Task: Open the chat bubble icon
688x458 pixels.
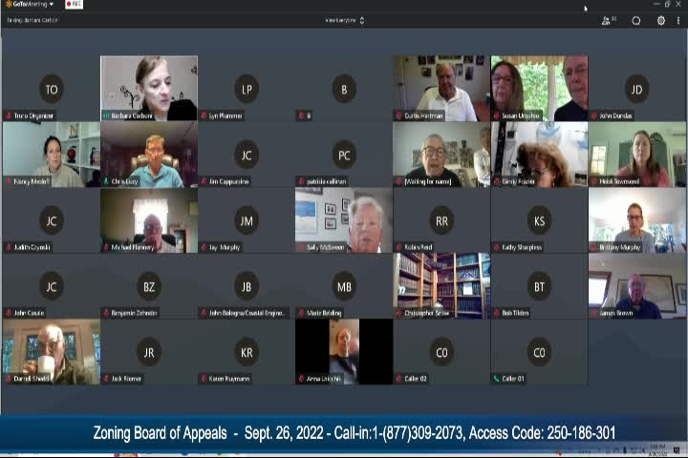Action: coord(635,20)
